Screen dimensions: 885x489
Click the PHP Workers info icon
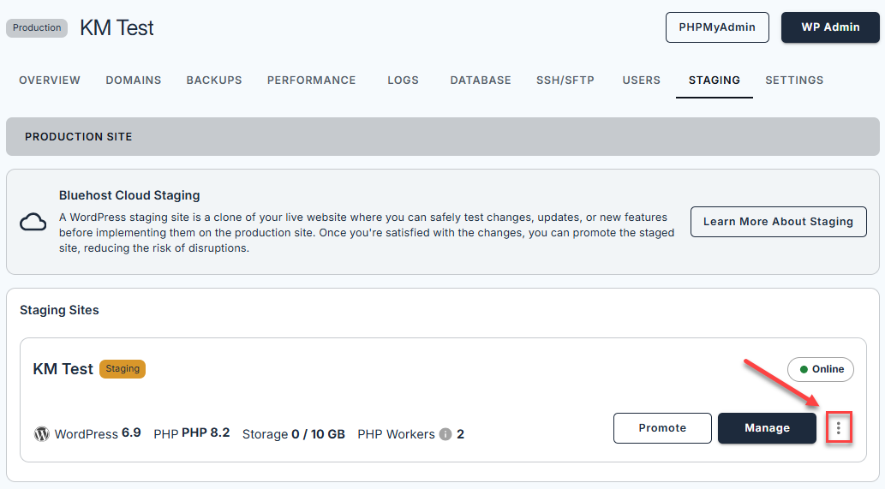(x=445, y=434)
